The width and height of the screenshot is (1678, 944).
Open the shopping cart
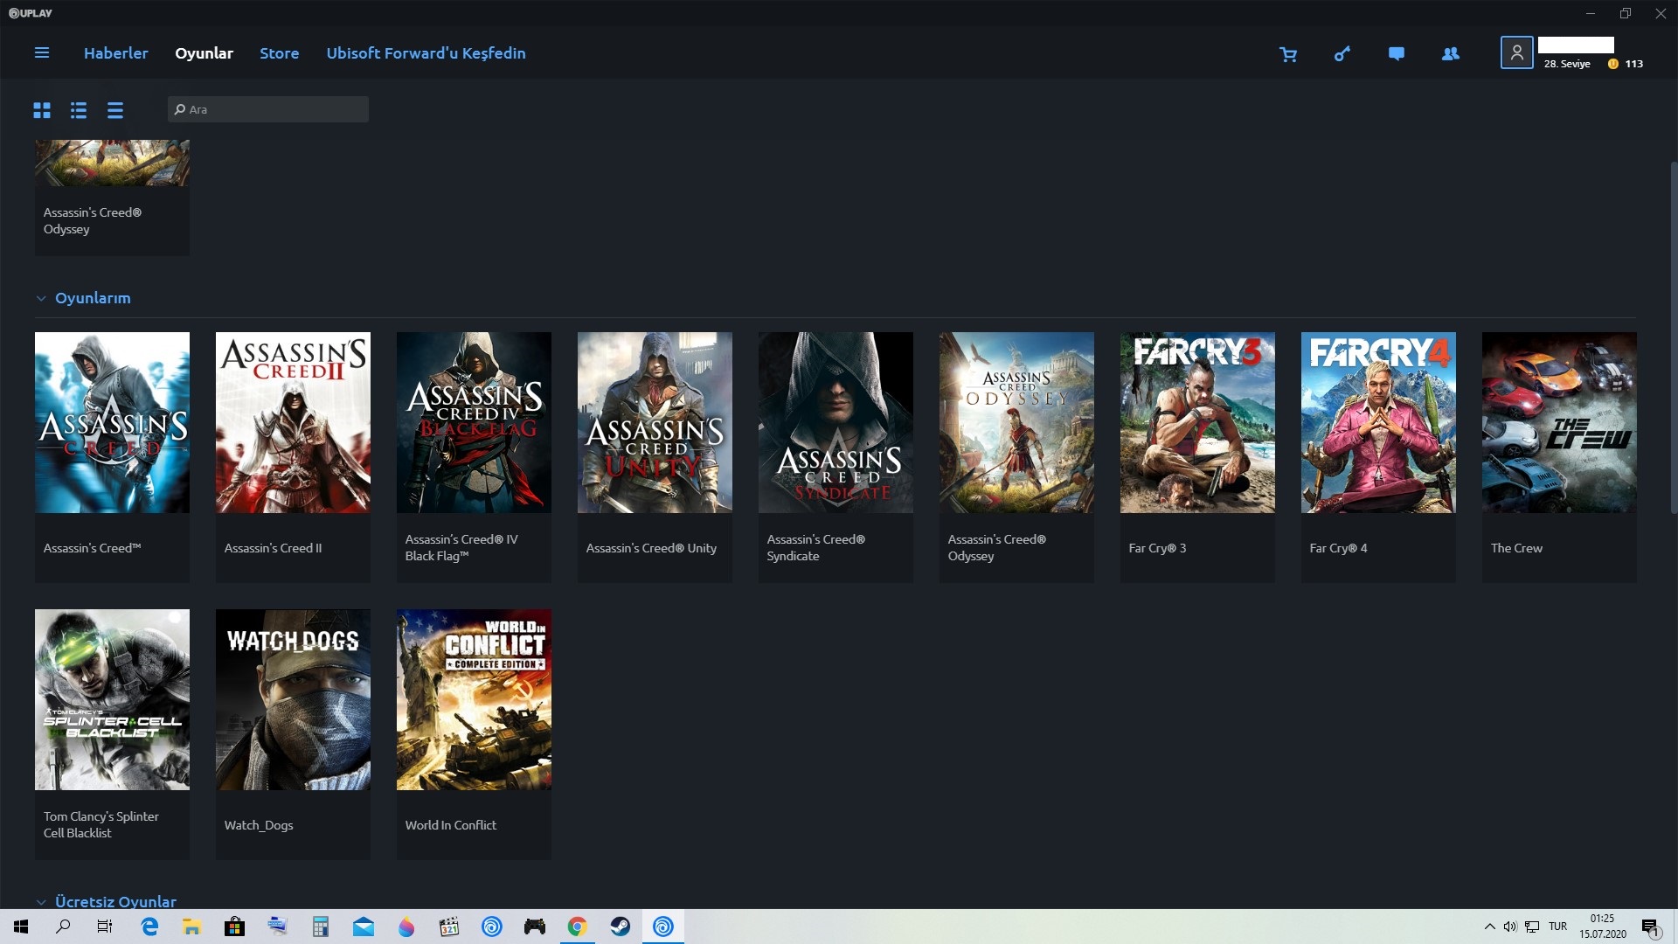tap(1288, 54)
